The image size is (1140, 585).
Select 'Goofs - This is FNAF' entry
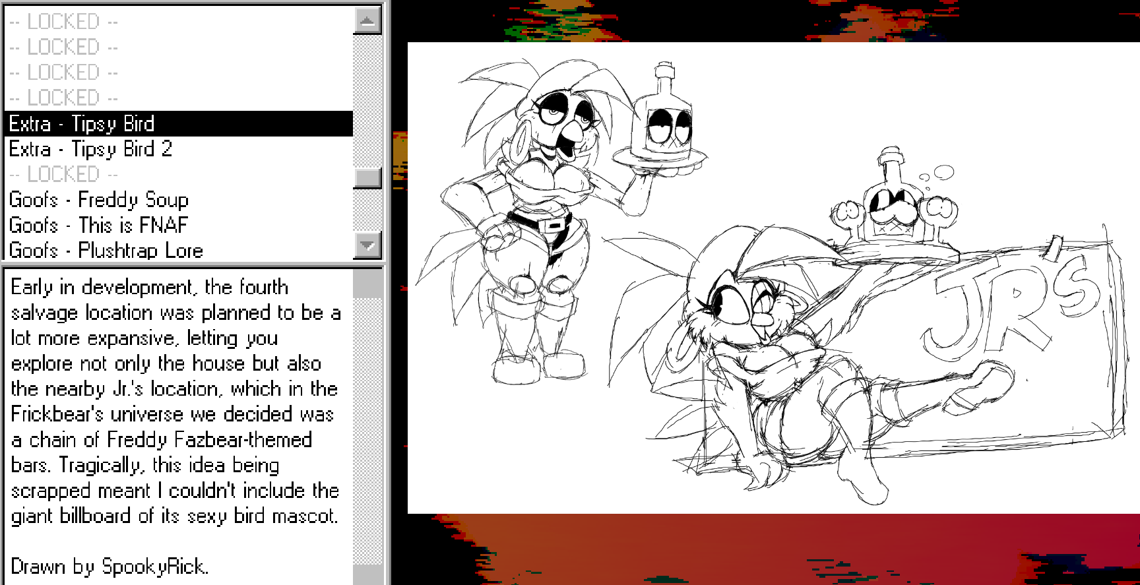click(x=179, y=225)
